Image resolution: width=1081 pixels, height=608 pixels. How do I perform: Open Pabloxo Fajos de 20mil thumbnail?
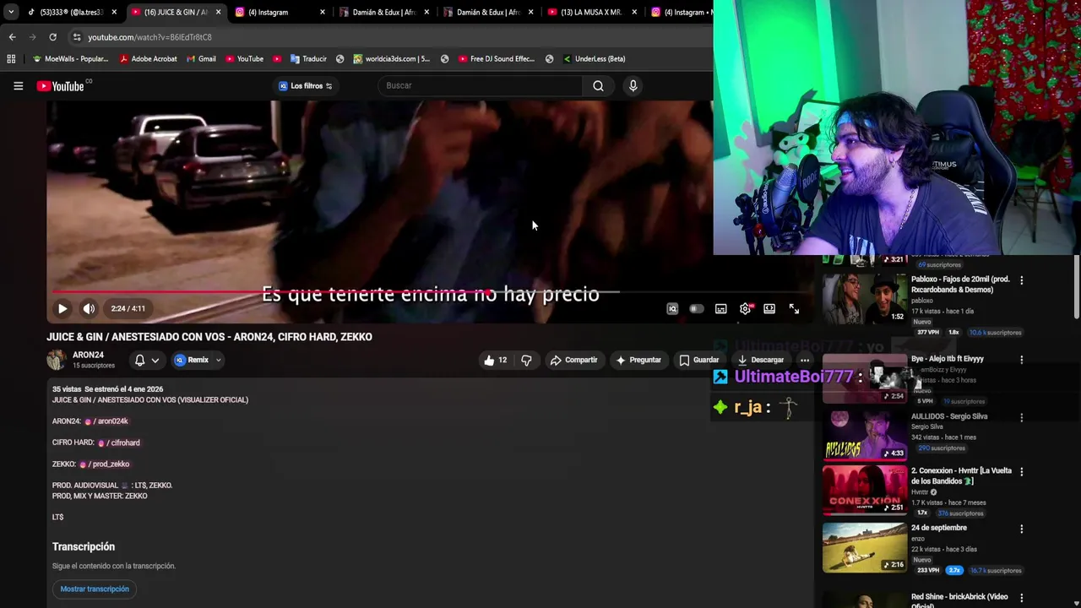click(x=864, y=298)
